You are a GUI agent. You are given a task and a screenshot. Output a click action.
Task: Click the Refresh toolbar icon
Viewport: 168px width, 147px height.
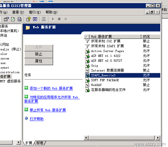(x=13, y=19)
